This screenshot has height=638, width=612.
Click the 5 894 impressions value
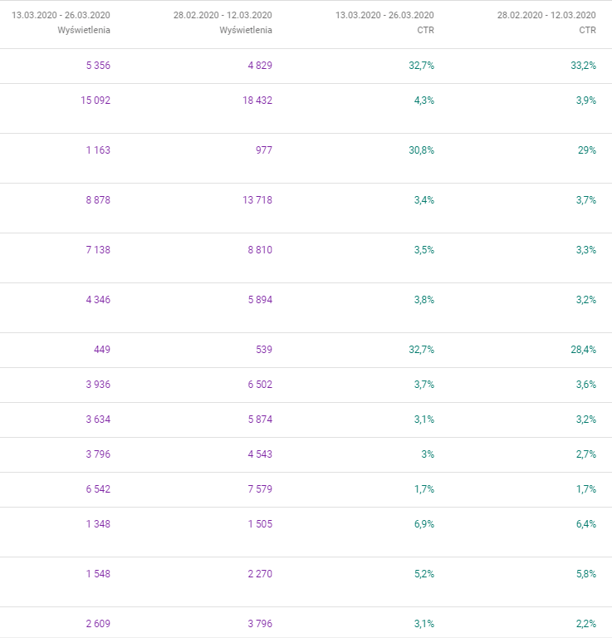(260, 300)
